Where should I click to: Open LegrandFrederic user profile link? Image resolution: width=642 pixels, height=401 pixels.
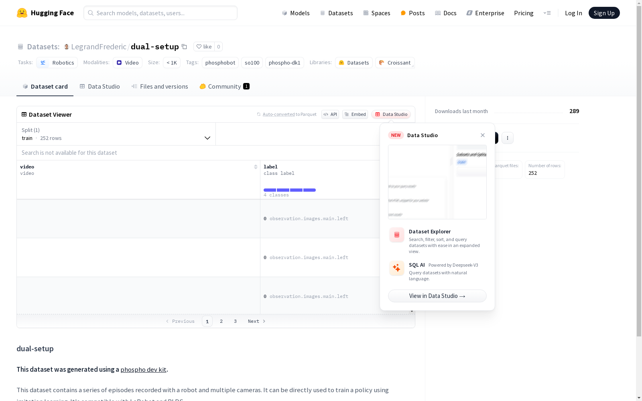99,47
